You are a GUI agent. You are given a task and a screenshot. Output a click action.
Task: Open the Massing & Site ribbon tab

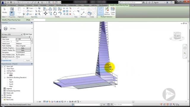coord(61,5)
